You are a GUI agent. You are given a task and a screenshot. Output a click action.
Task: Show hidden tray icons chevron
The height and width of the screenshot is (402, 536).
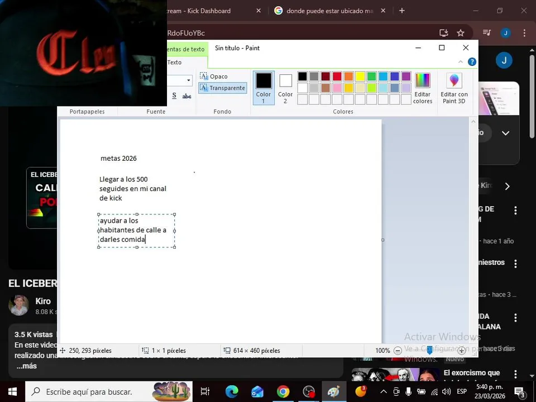click(x=384, y=392)
